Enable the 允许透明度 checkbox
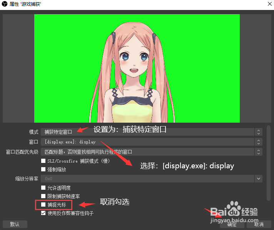The height and width of the screenshot is (230, 274). coord(43,188)
